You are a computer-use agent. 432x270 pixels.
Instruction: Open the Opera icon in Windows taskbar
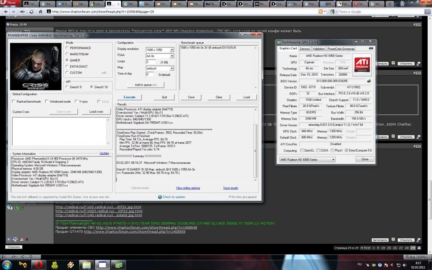coord(39,265)
